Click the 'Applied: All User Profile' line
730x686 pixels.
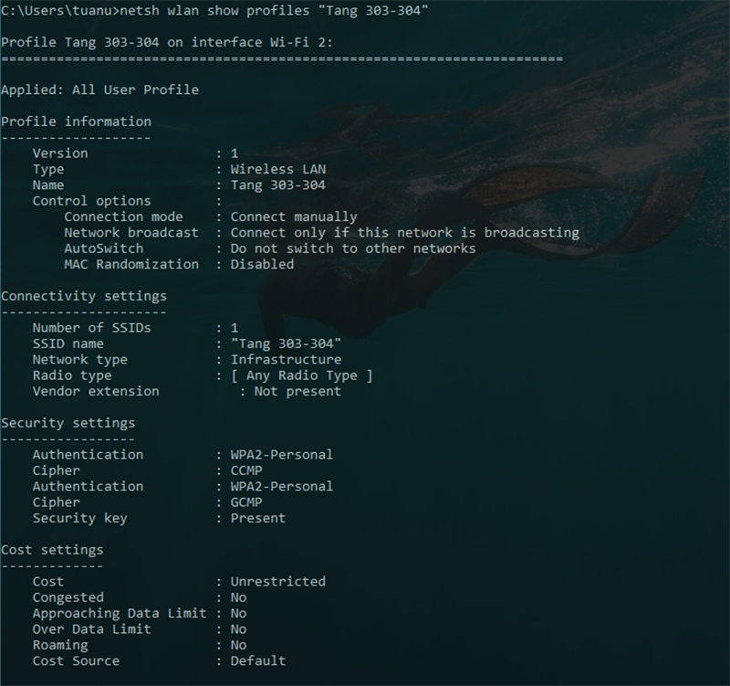[x=100, y=90]
